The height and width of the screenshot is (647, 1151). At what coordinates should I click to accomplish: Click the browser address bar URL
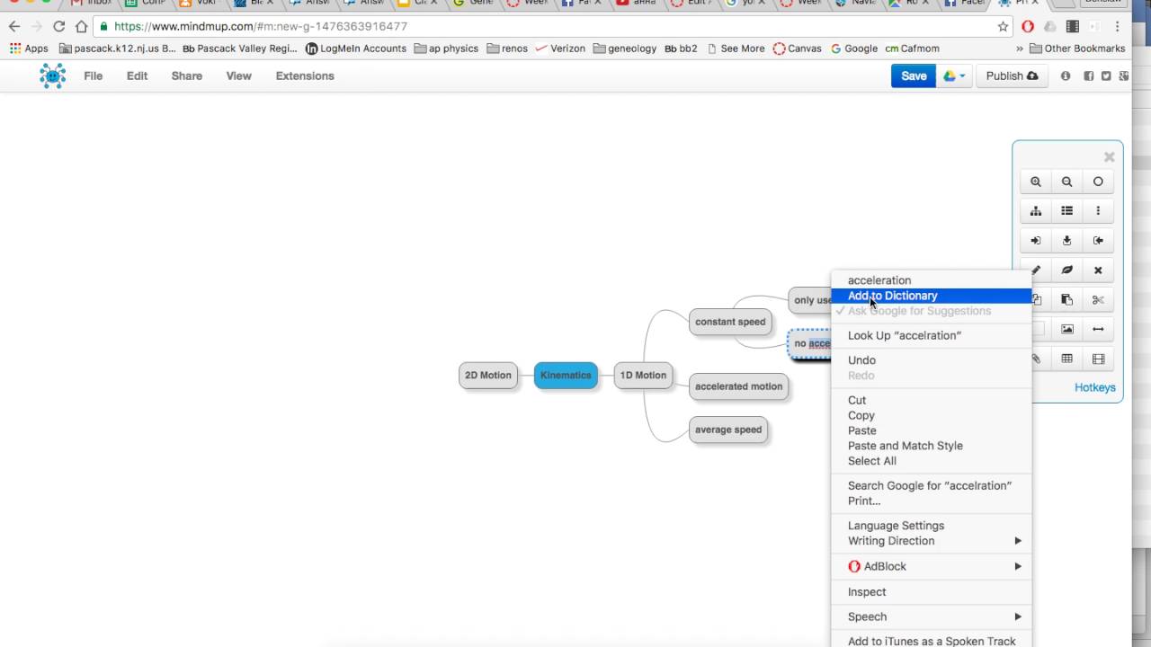pyautogui.click(x=261, y=27)
